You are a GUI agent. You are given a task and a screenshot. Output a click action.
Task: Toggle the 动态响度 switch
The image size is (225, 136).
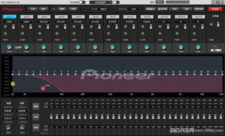pos(82,2)
